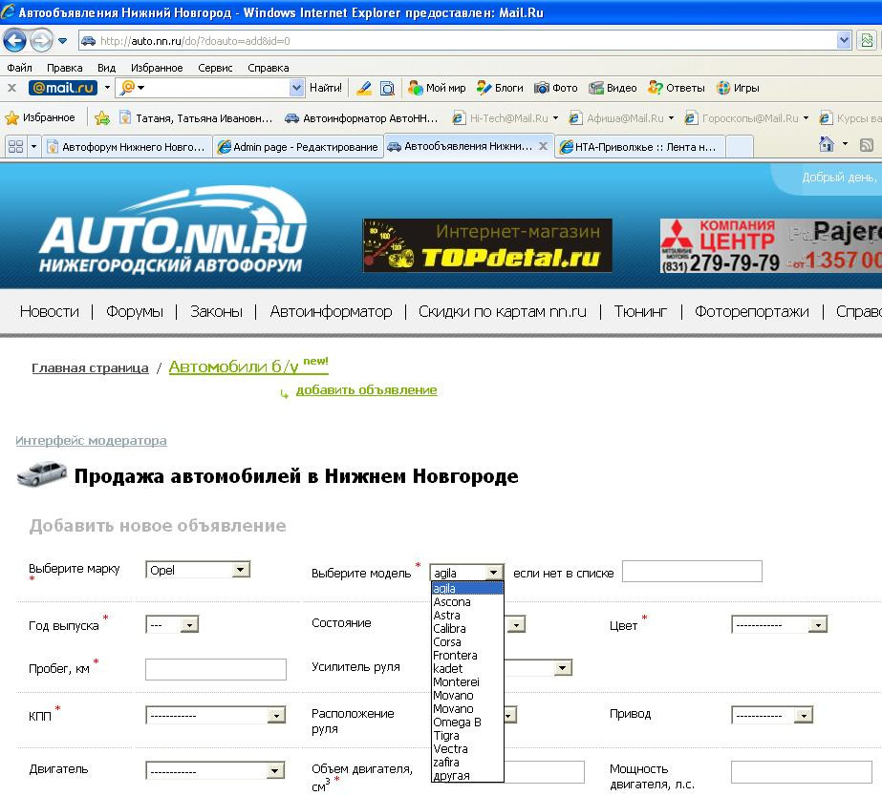This screenshot has width=882, height=796.
Task: Click the Главная страница breadcrumb link
Action: [90, 368]
